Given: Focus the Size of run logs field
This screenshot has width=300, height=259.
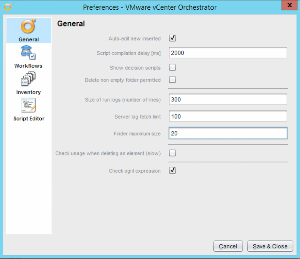Looking at the screenshot, I should point(228,99).
